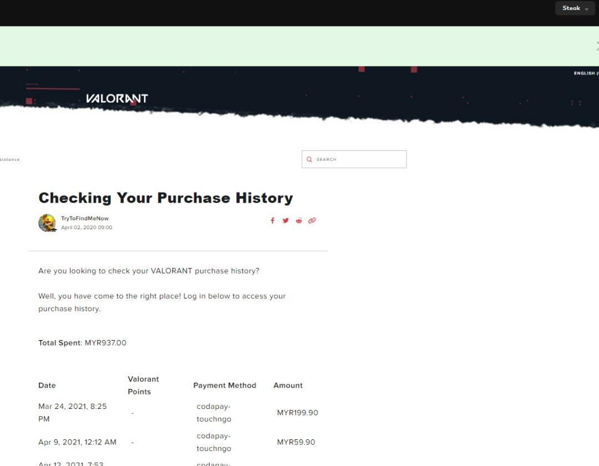The height and width of the screenshot is (466, 599).
Task: Click the truncated assistance breadcrumb link
Action: coord(9,159)
